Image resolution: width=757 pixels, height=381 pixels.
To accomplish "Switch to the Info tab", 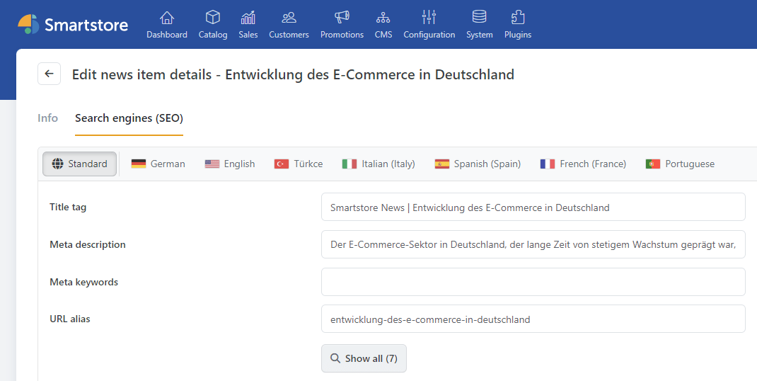I will (x=47, y=118).
